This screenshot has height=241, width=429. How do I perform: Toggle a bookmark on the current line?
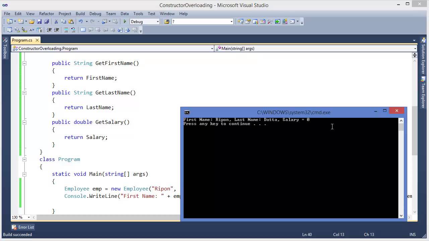click(x=83, y=30)
